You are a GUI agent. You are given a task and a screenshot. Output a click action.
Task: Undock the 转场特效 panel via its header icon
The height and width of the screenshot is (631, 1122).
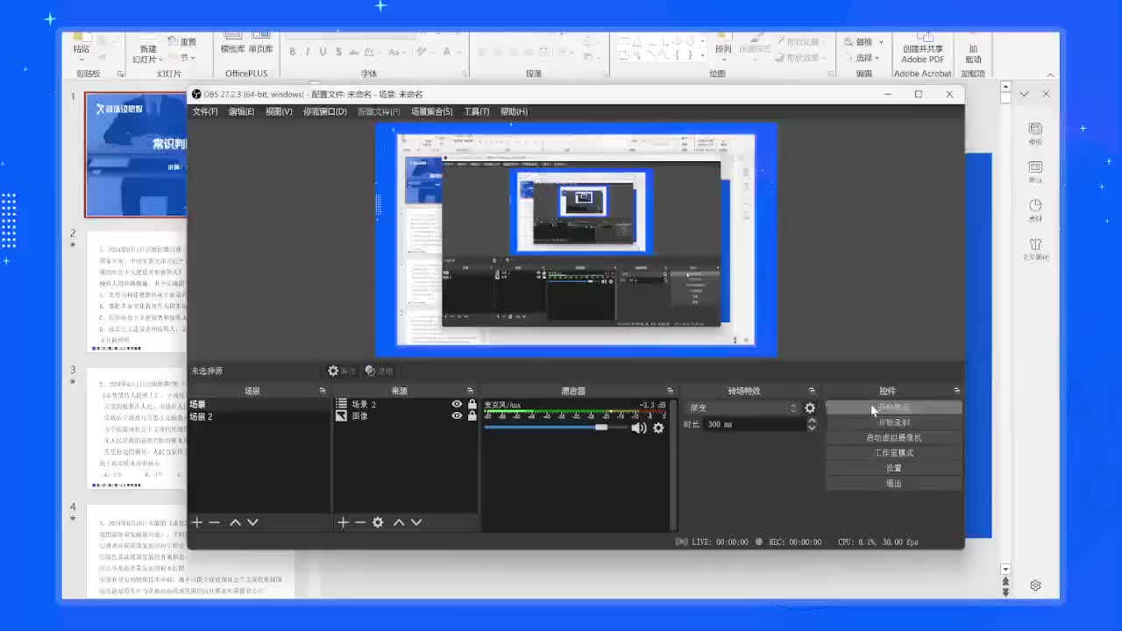[x=812, y=391]
